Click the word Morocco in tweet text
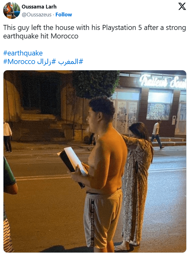The width and height of the screenshot is (191, 256). pyautogui.click(x=64, y=36)
